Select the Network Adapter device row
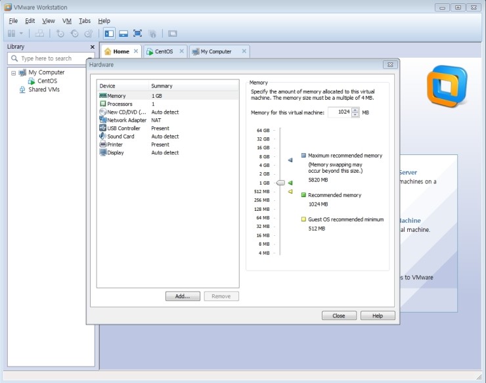486x383 pixels. [168, 120]
